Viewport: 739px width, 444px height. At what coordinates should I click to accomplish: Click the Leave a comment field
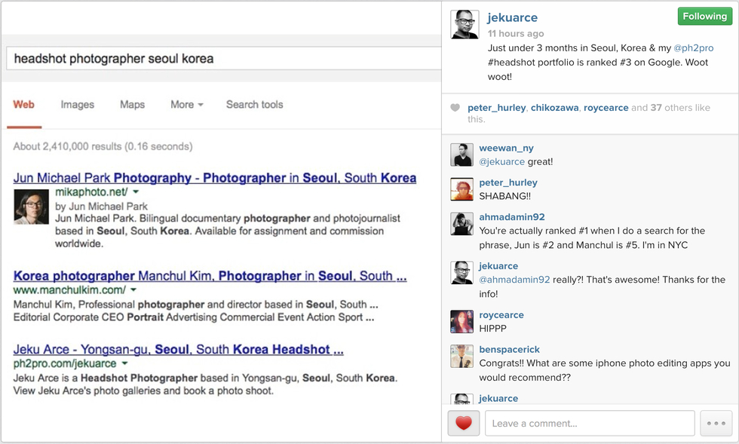pyautogui.click(x=589, y=424)
